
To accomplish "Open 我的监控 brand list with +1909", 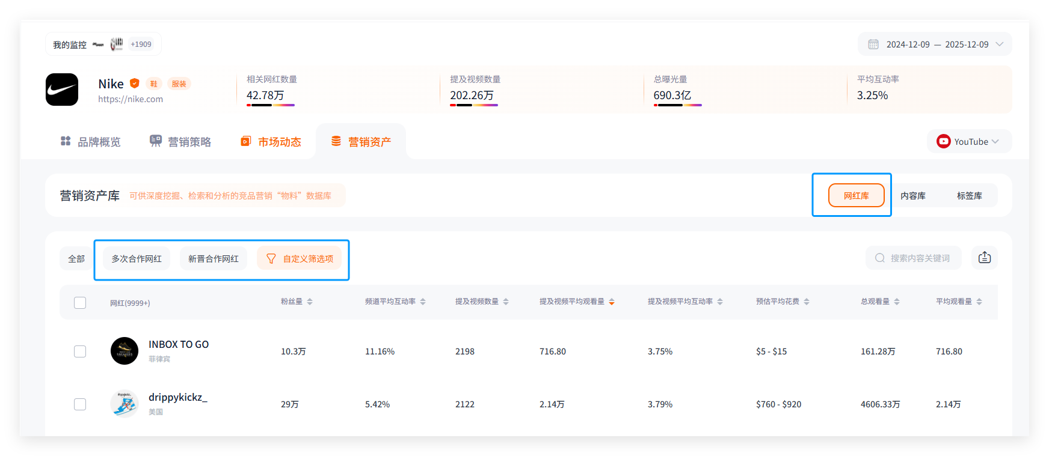I will [103, 44].
